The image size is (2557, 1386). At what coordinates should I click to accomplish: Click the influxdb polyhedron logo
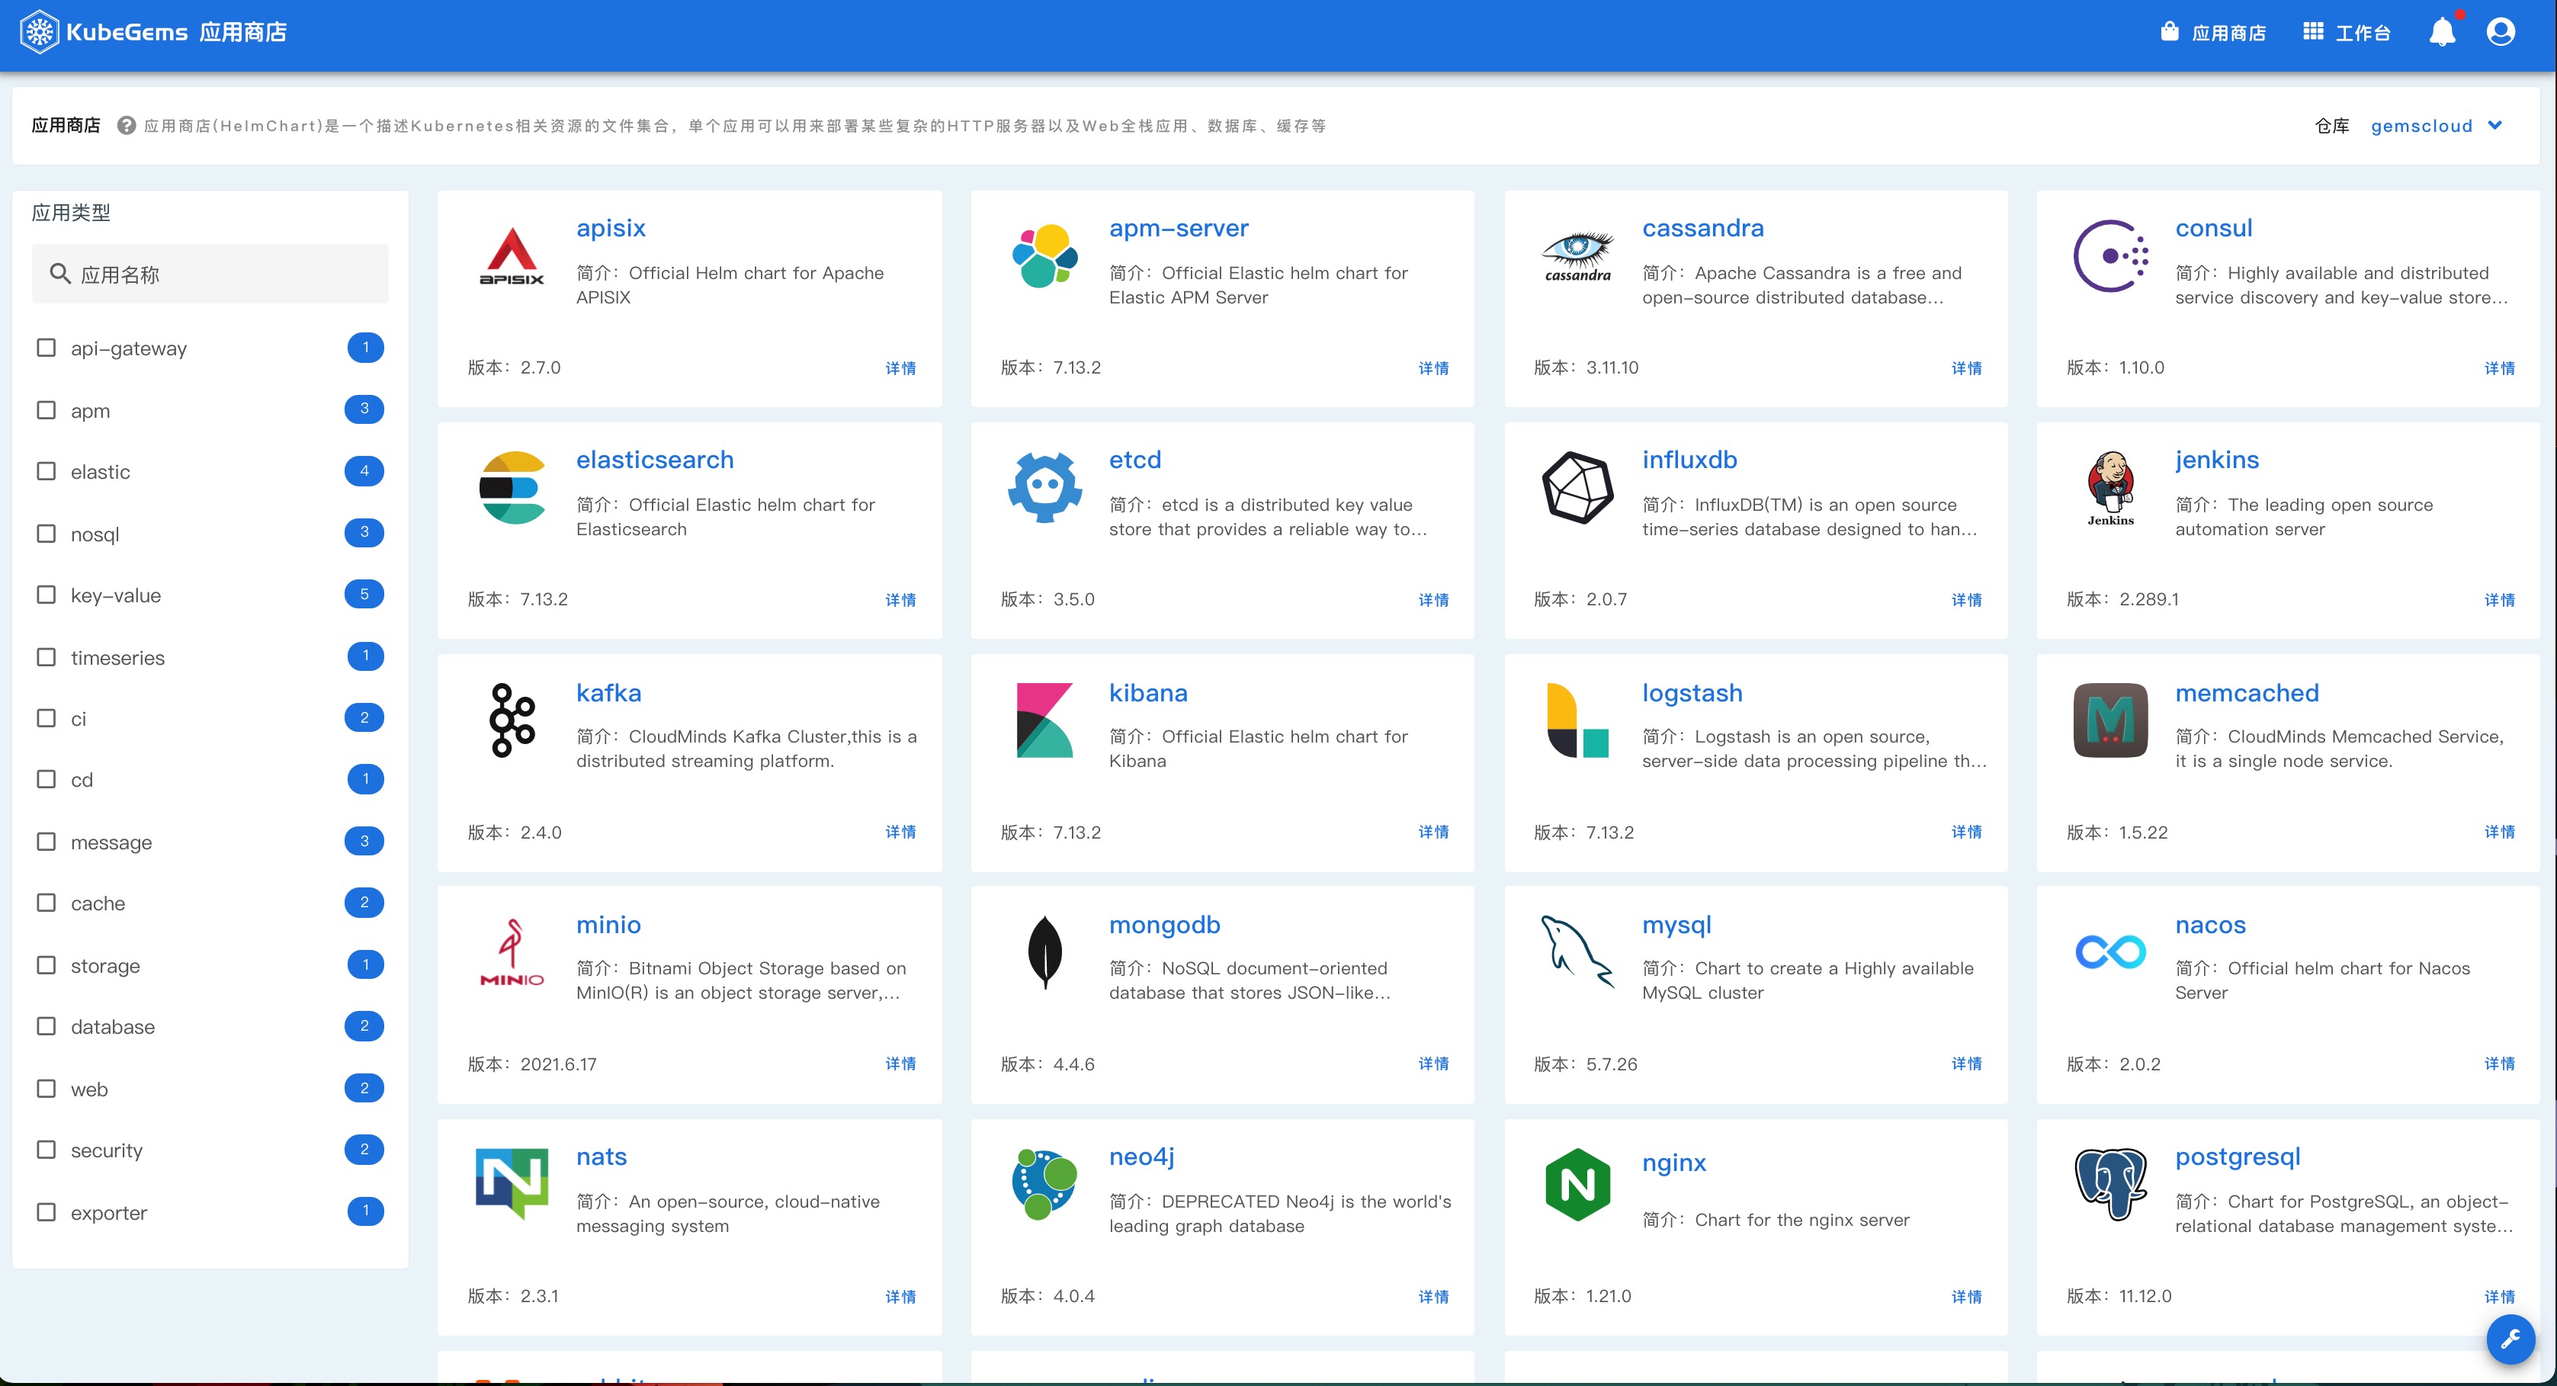coord(1577,487)
